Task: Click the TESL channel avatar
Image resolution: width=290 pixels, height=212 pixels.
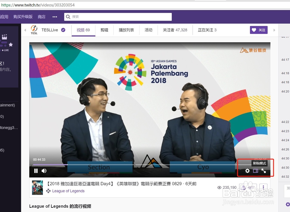Action: [34, 30]
